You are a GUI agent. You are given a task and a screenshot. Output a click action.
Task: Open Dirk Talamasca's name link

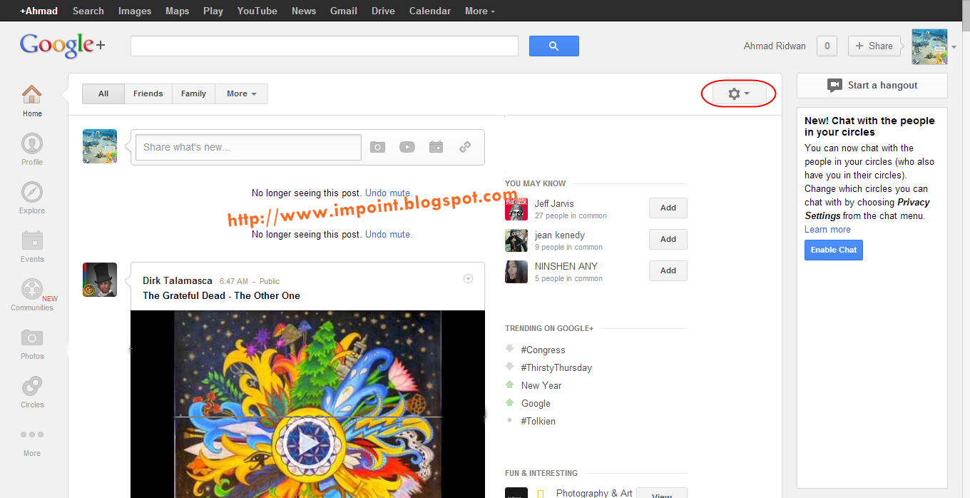coord(178,281)
